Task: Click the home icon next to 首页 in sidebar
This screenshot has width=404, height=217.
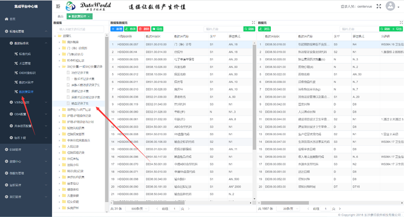Action: (7, 19)
